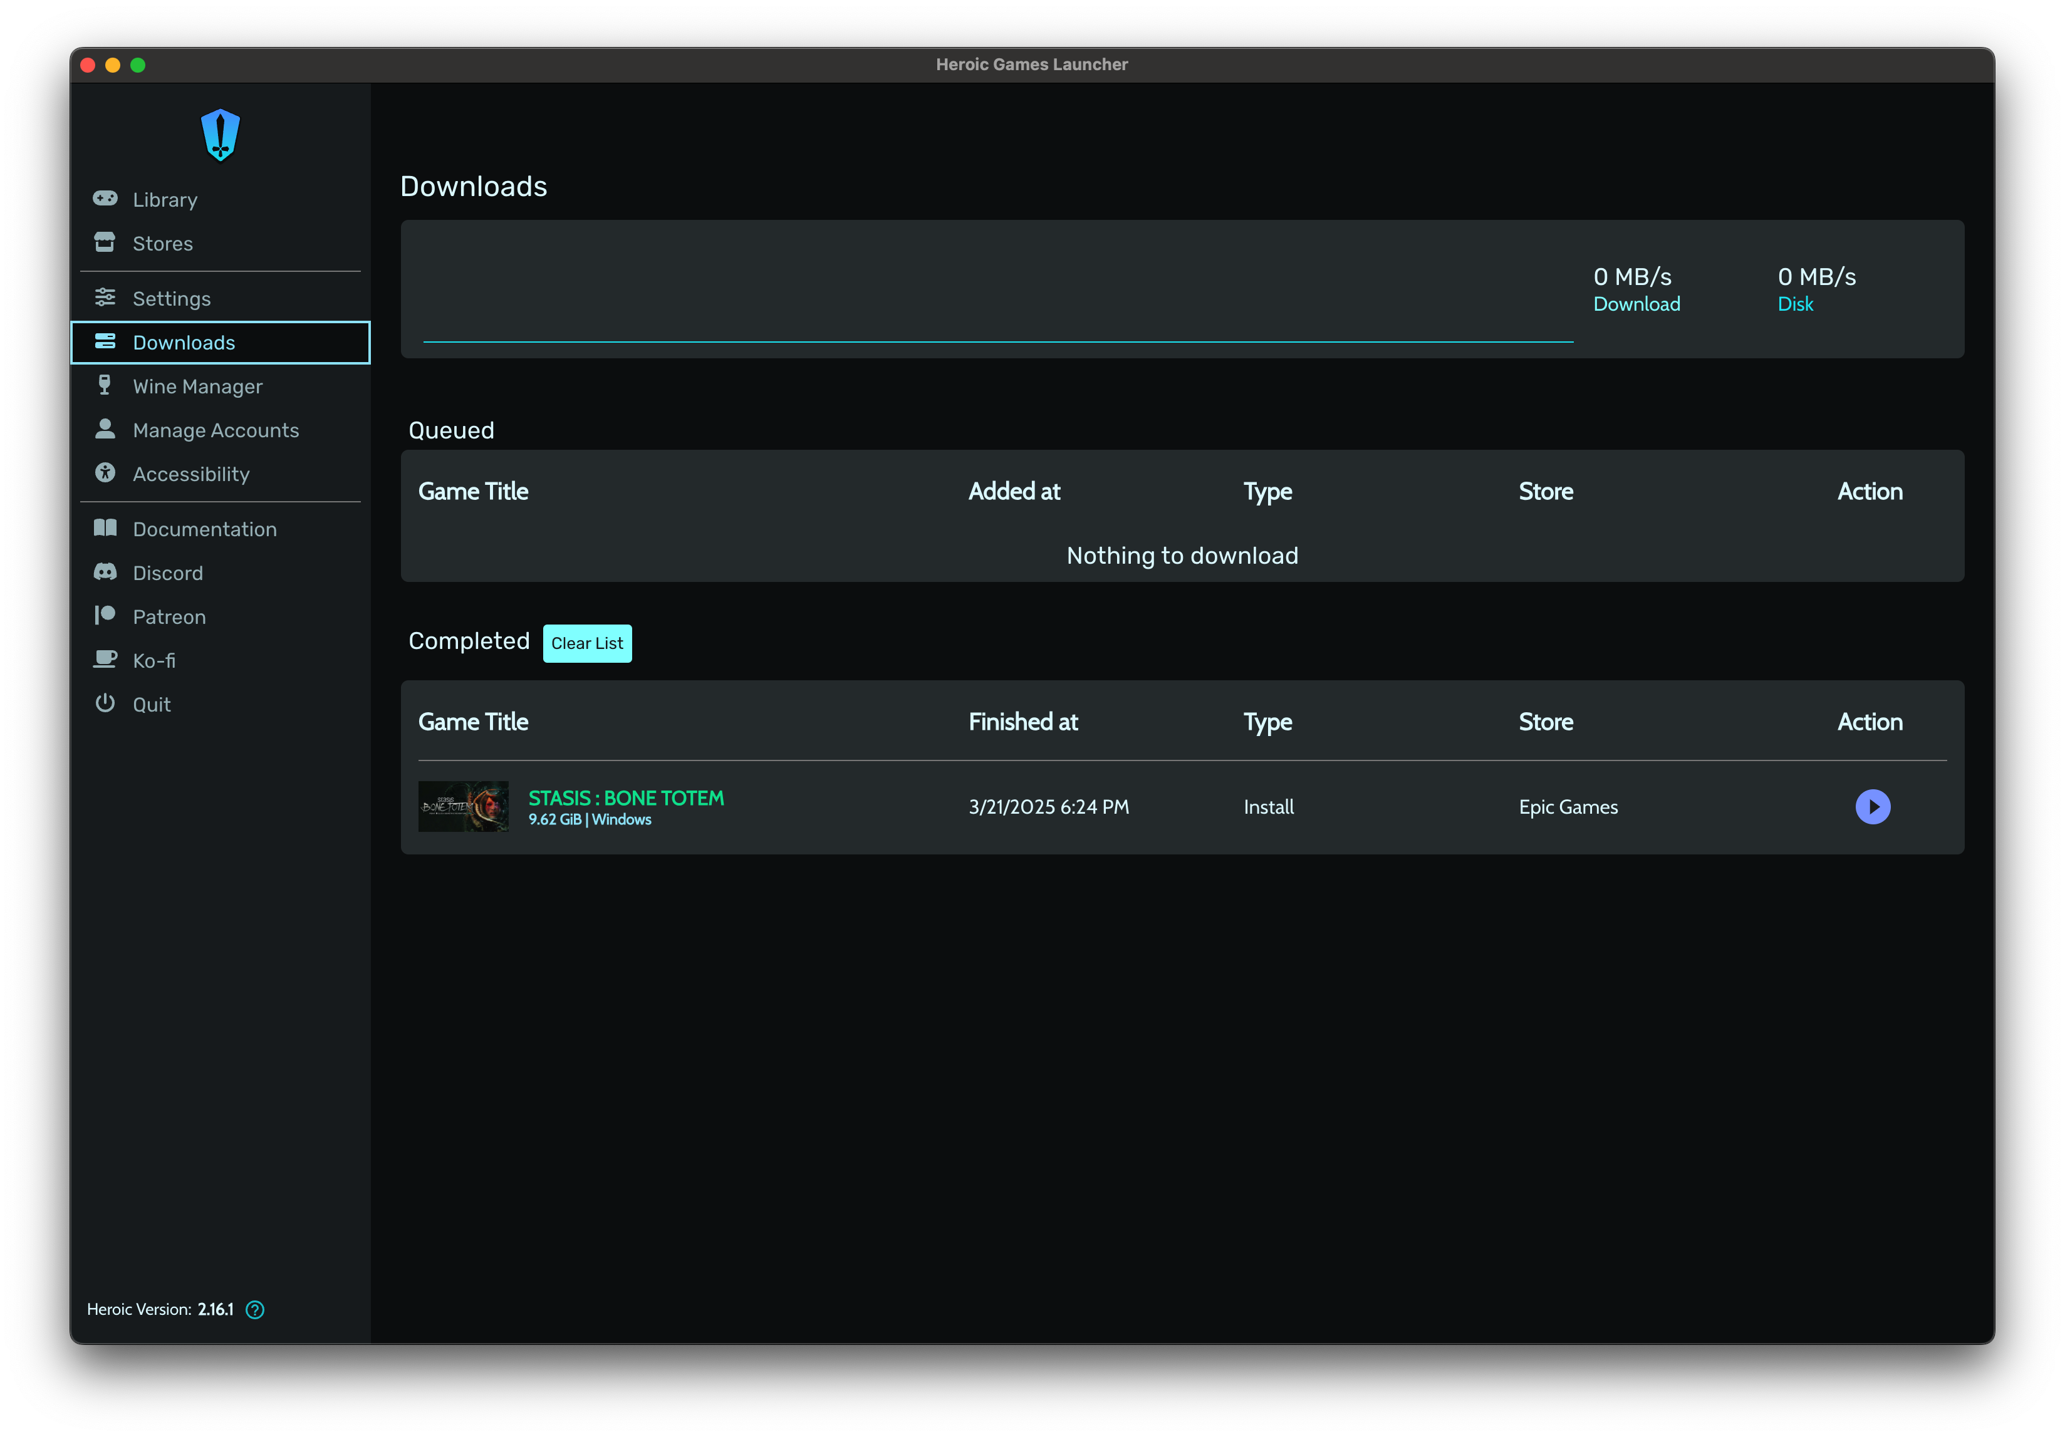Open Manage Accounts

(x=216, y=430)
